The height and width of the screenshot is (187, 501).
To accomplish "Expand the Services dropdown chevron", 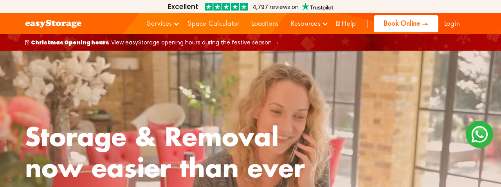I will [x=177, y=24].
